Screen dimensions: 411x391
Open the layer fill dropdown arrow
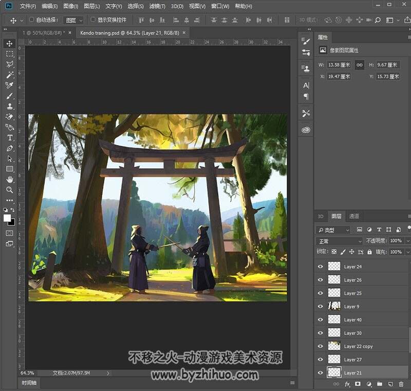click(408, 252)
